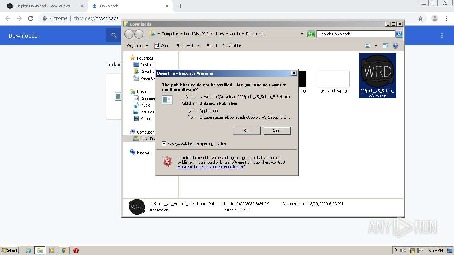Open Windows Media Player from the taskbar
The height and width of the screenshot is (255, 454).
tap(52, 250)
